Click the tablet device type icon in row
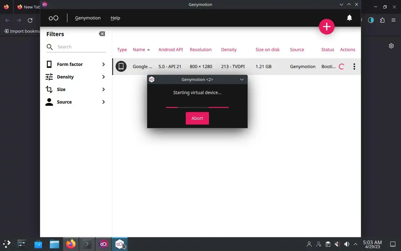Viewport: 401px width, 251px height. pyautogui.click(x=121, y=66)
